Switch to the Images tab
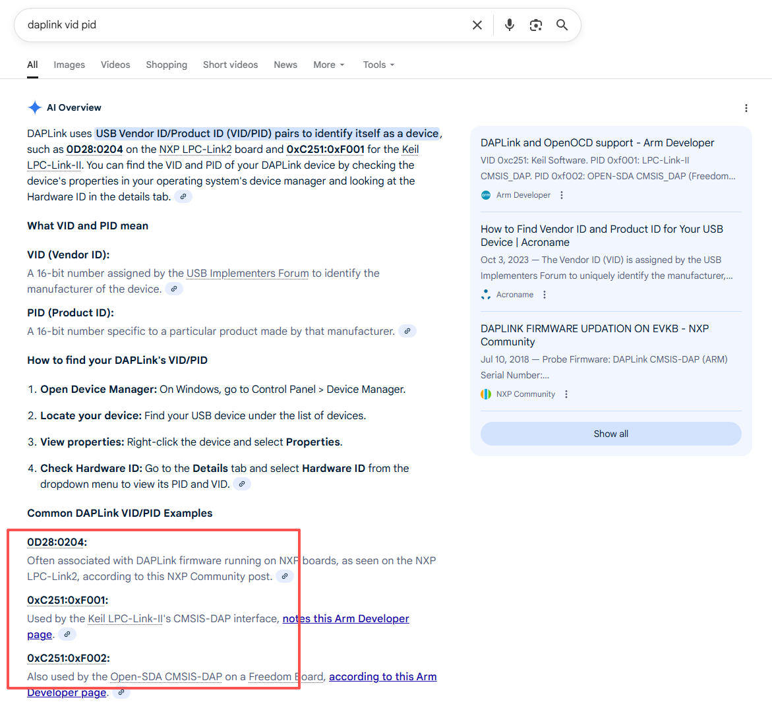 69,65
